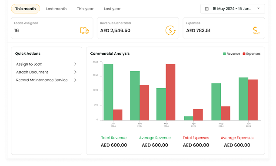Click the chevron next to Assign to Load
The height and width of the screenshot is (166, 276).
point(75,64)
